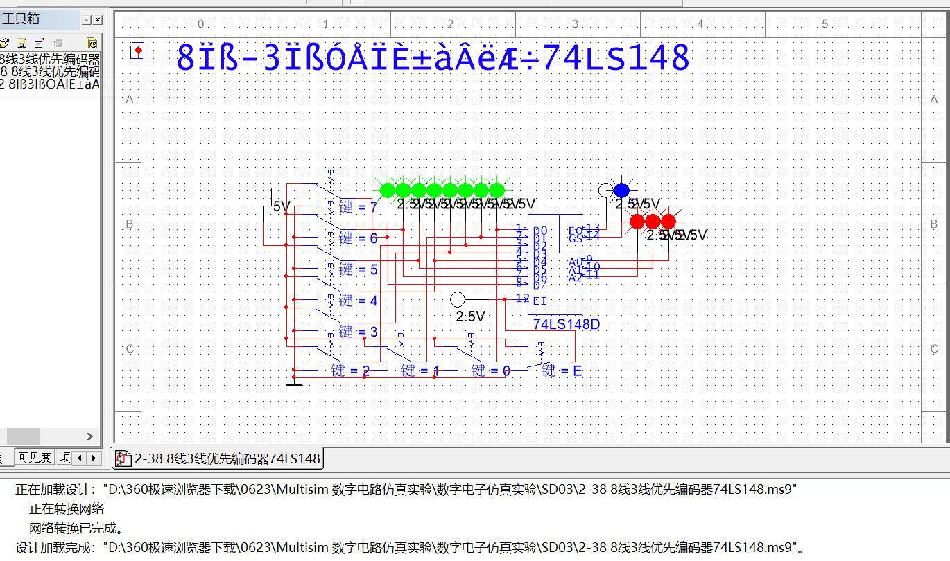Click the log line '正在转换网络'
Image resolution: width=950 pixels, height=561 pixels.
coord(67,508)
